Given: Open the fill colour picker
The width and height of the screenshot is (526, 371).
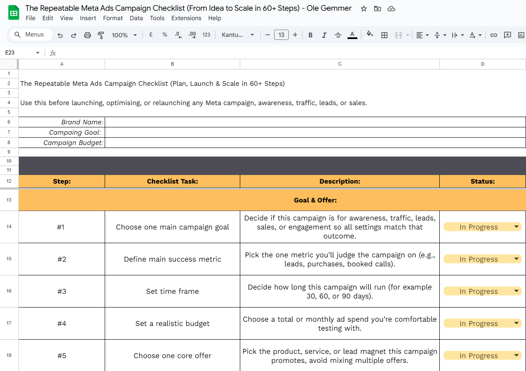Looking at the screenshot, I should click(x=370, y=35).
